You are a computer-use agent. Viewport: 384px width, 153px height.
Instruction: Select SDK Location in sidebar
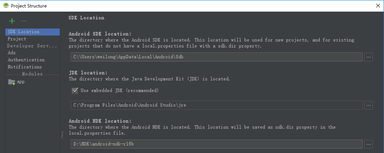(x=33, y=32)
